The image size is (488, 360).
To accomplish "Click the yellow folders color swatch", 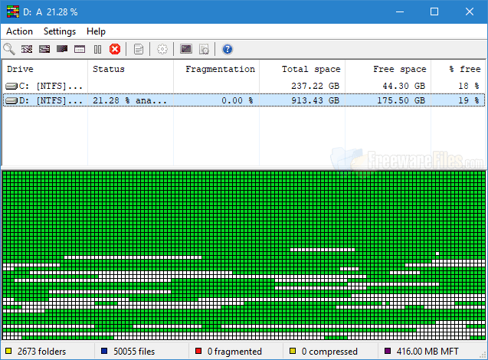I will pyautogui.click(x=8, y=351).
